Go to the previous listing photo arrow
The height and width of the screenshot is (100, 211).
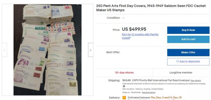[x=4, y=50]
